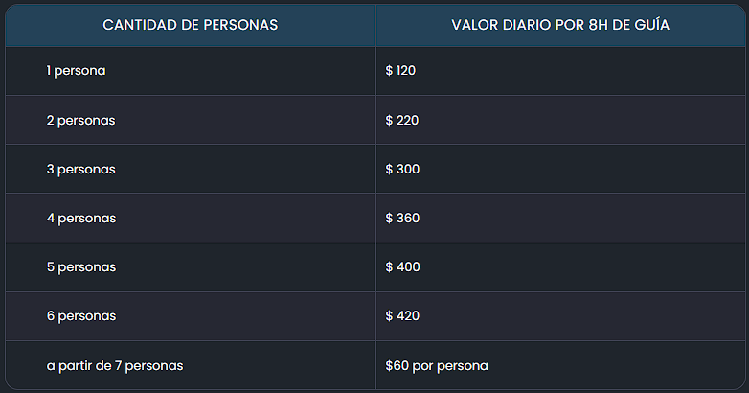Viewport: 749px width, 393px height.
Task: Click the $ 420 price cell
Action: [402, 315]
